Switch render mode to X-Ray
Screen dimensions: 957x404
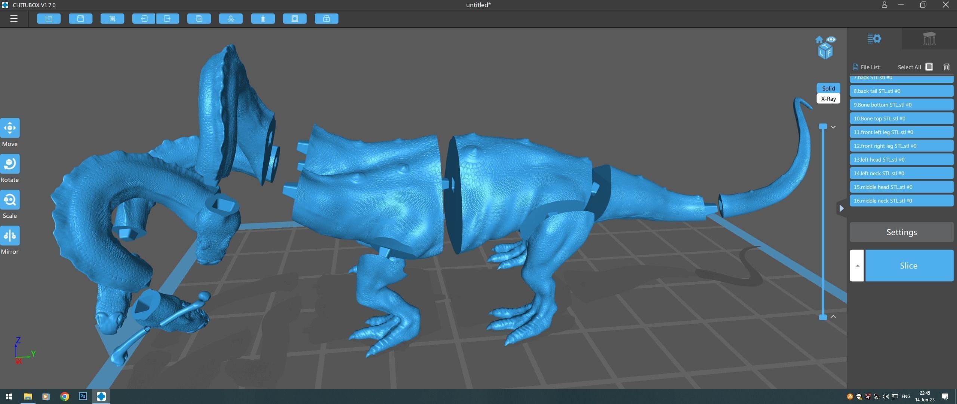[x=828, y=99]
